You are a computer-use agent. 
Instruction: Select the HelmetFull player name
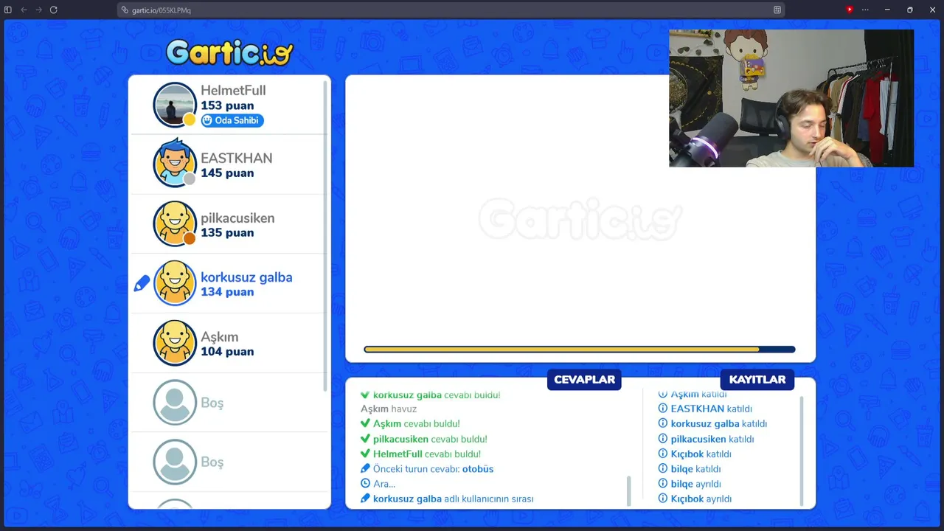coord(233,91)
